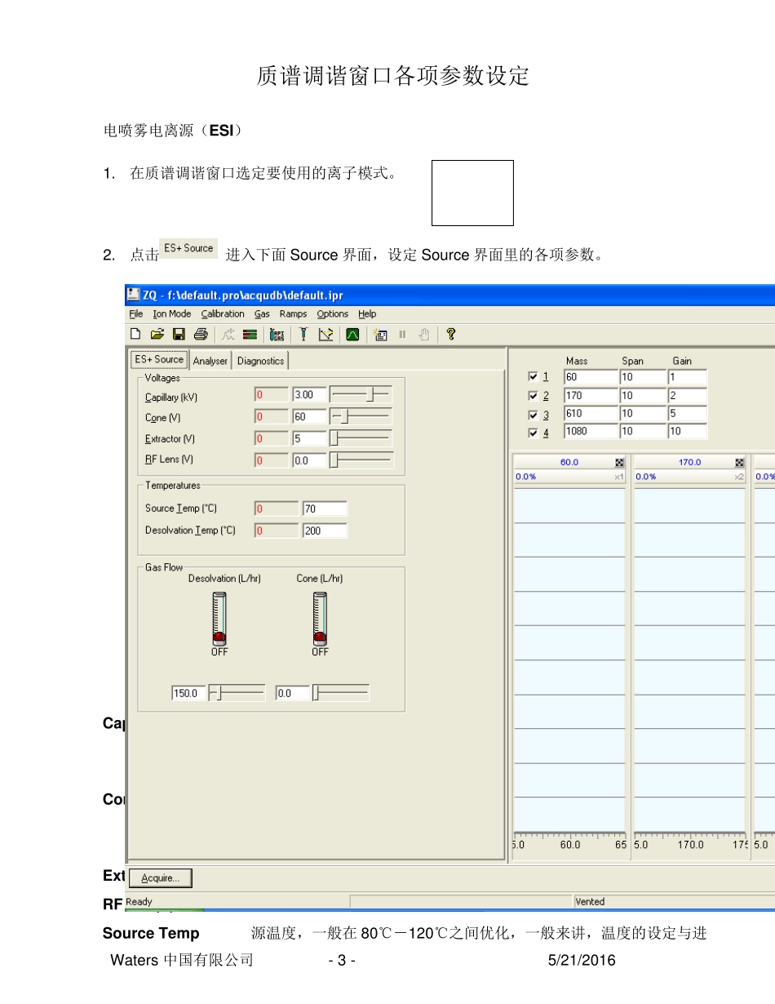Click the ramp graph toolbar icon
The width and height of the screenshot is (775, 1004).
[x=325, y=334]
